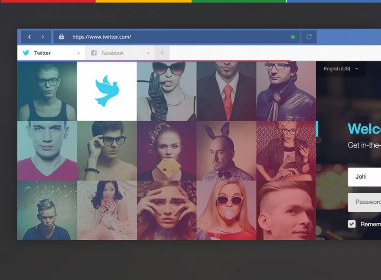Viewport: 381px width, 280px height.
Task: Click the padlock security icon
Action: pyautogui.click(x=61, y=37)
